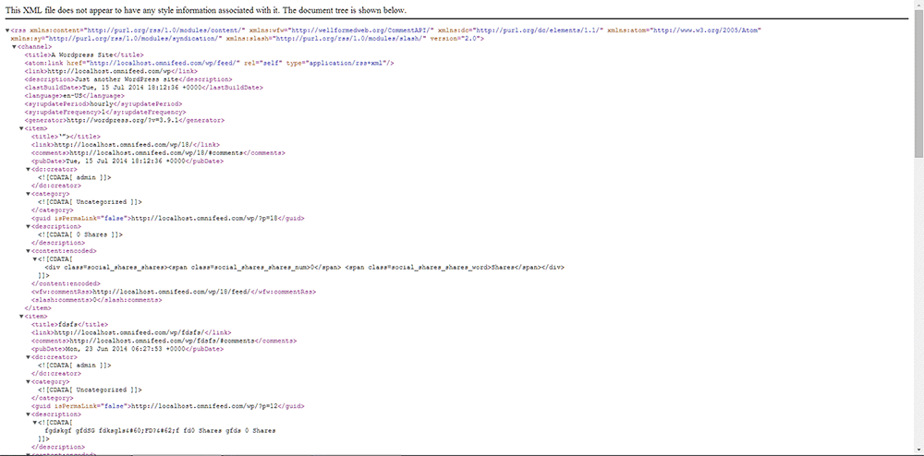924x456 pixels.
Task: Click description 'Just another WordPress site'
Action: [x=126, y=79]
